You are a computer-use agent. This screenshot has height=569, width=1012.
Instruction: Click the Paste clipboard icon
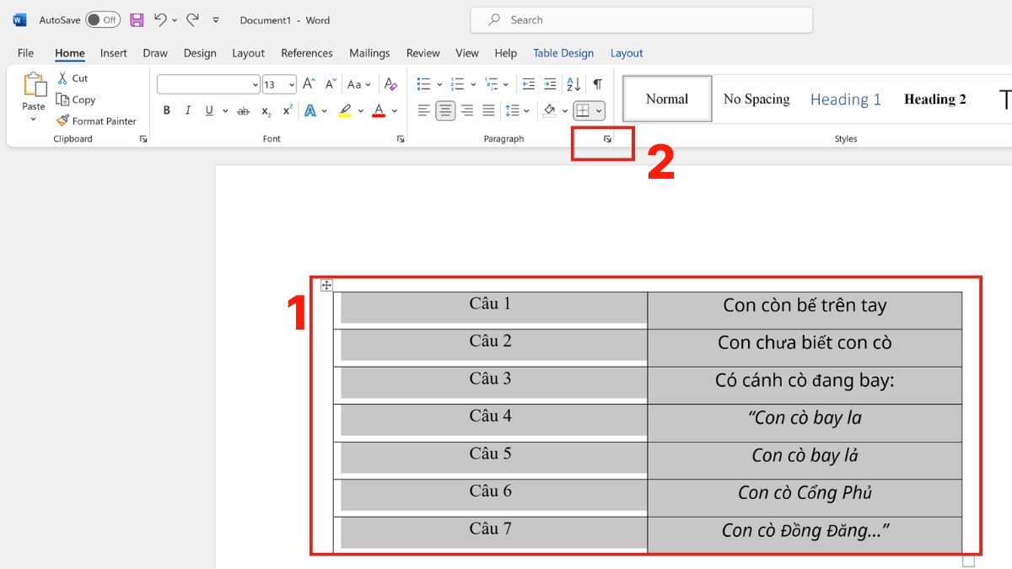(x=34, y=84)
